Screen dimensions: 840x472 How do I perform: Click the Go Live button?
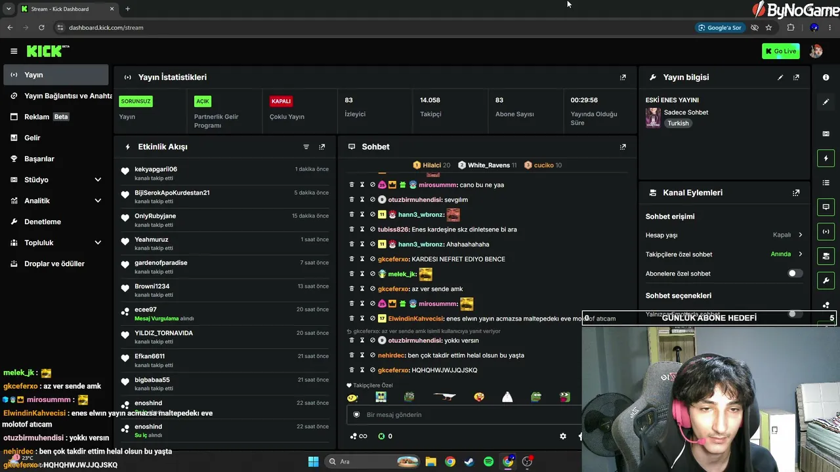(x=781, y=51)
